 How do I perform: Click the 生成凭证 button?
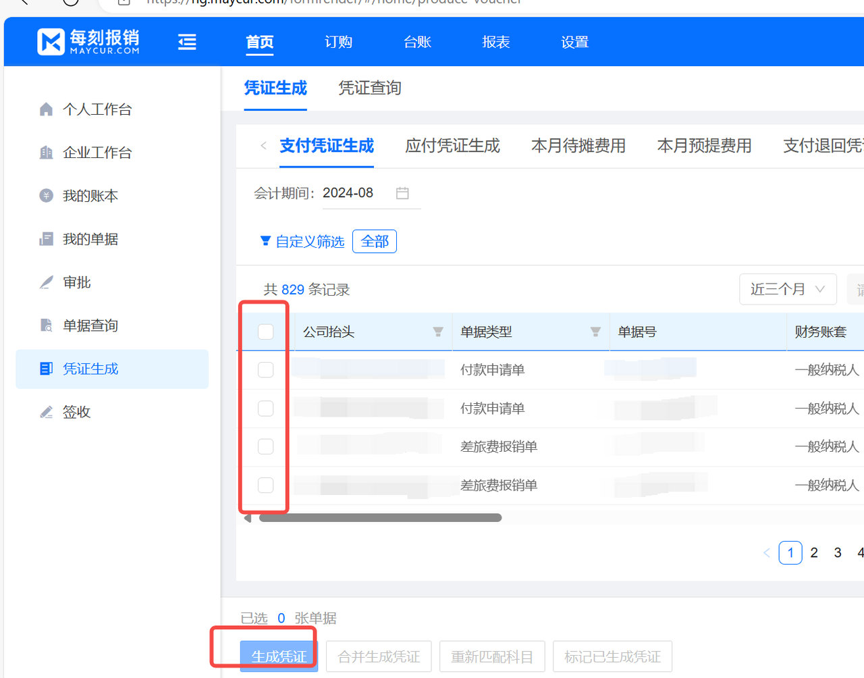[x=279, y=656]
